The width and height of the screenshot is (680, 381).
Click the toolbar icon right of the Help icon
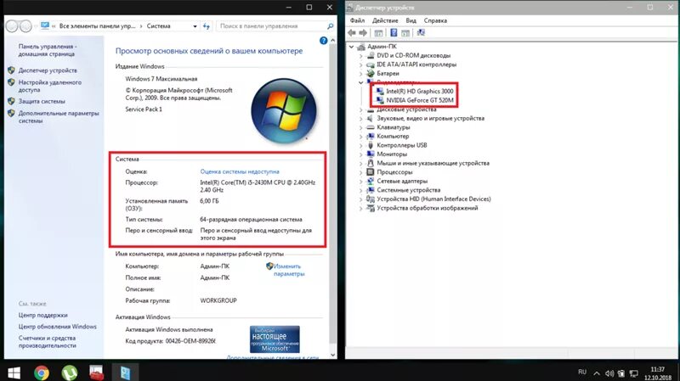405,33
